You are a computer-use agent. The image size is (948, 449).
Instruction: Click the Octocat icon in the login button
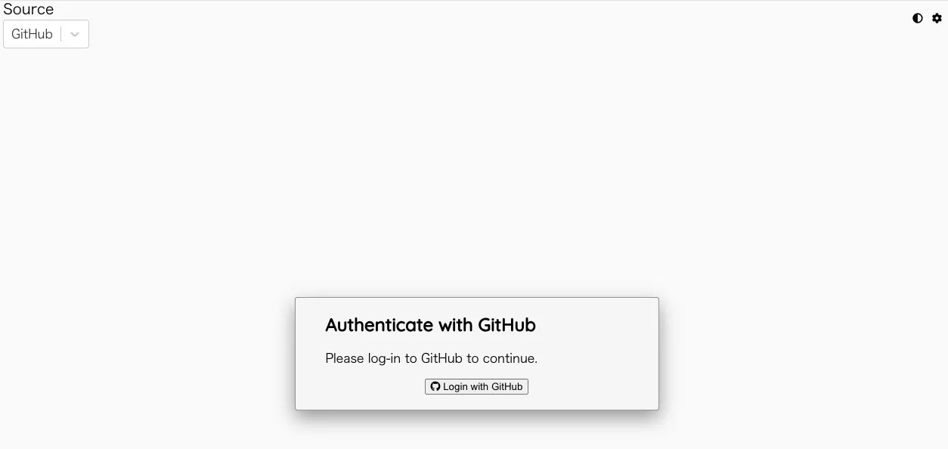point(435,386)
